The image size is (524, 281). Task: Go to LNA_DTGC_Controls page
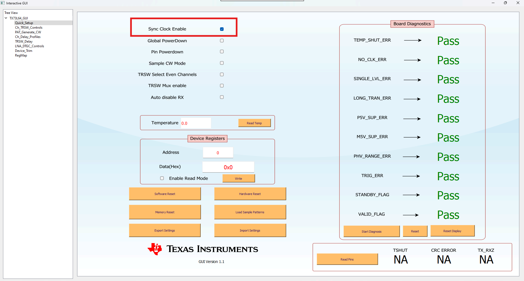click(30, 46)
